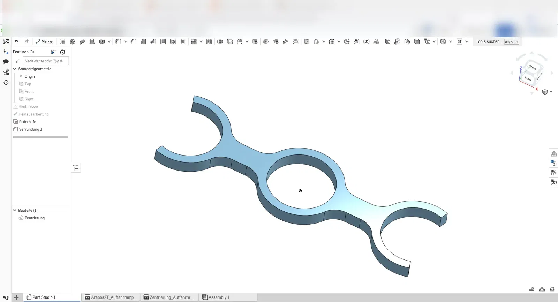Switch to Arebos2T_Auffahrramp tab
Viewport: 558px width, 302px height.
click(x=111, y=297)
